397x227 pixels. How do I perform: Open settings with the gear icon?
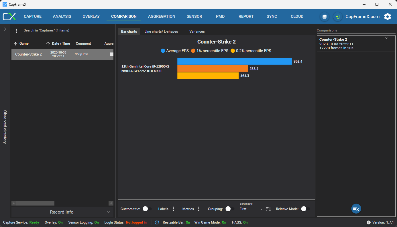[388, 17]
